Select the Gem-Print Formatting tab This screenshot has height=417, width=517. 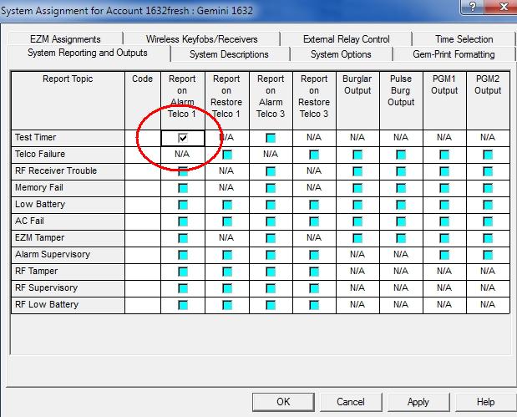[453, 54]
